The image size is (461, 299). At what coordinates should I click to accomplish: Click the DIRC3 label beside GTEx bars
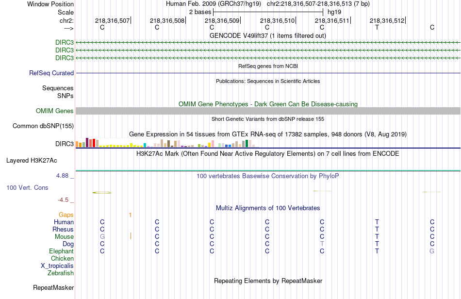pyautogui.click(x=65, y=144)
